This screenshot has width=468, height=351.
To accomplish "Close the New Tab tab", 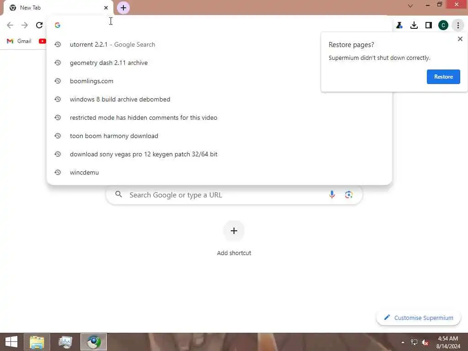I will [106, 8].
